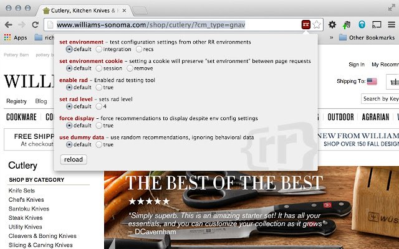Set use dummy data to true

99,144
